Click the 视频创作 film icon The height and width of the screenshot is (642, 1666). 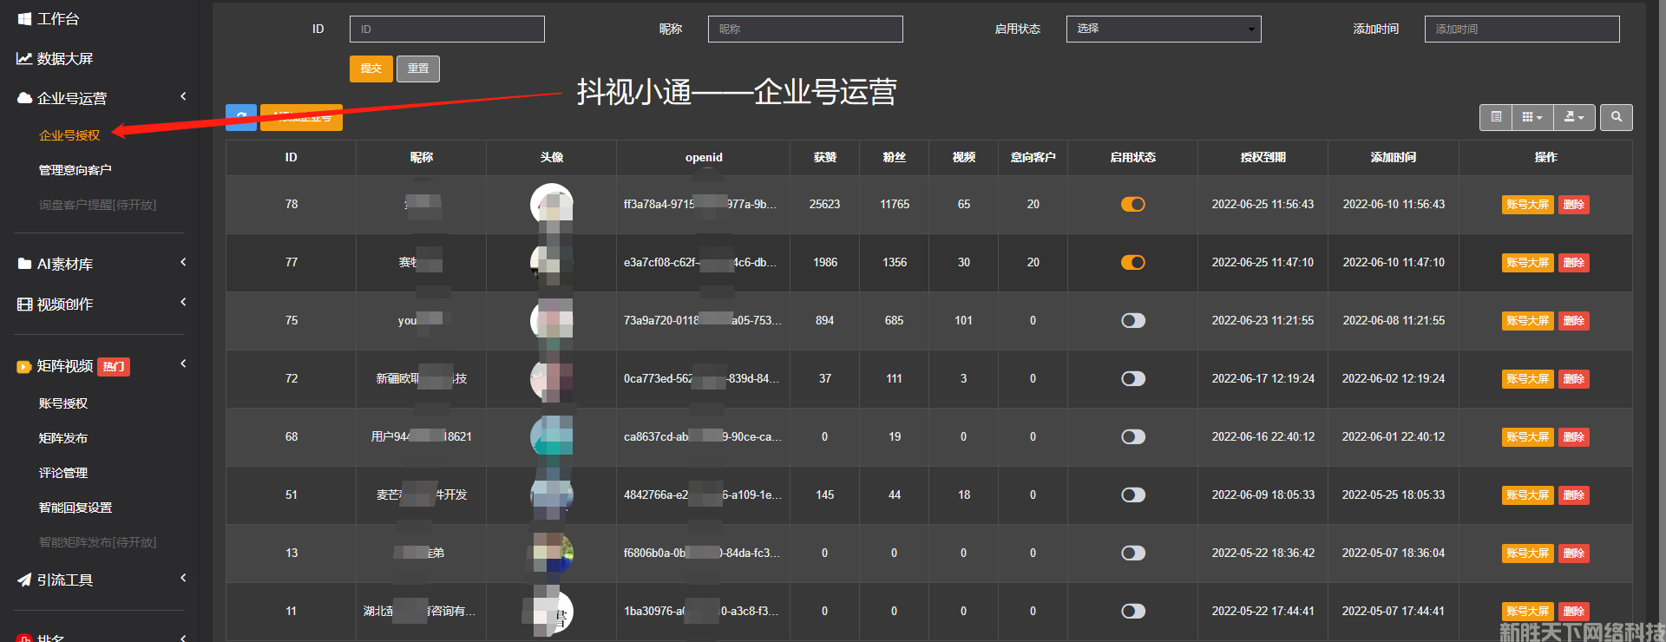tap(24, 304)
